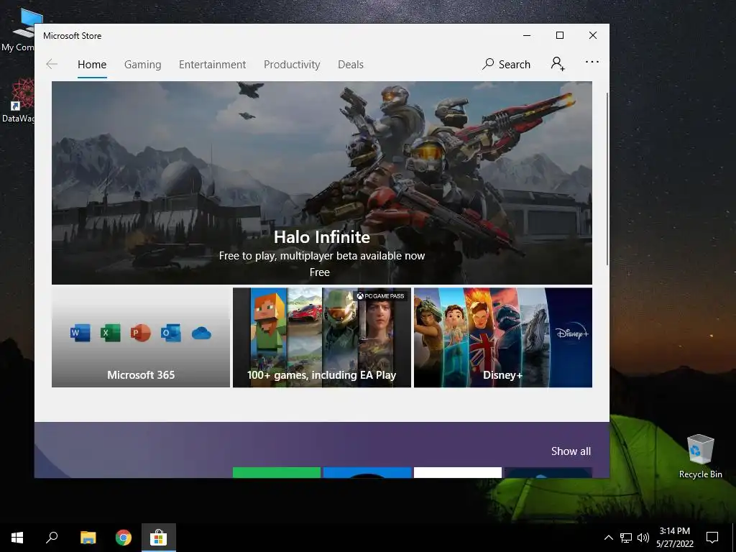
Task: Open the Disney+ tile
Action: [x=503, y=338]
